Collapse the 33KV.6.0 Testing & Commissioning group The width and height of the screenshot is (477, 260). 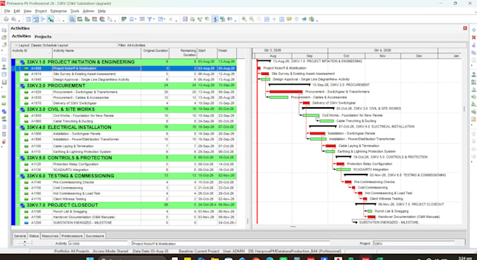tap(18, 176)
